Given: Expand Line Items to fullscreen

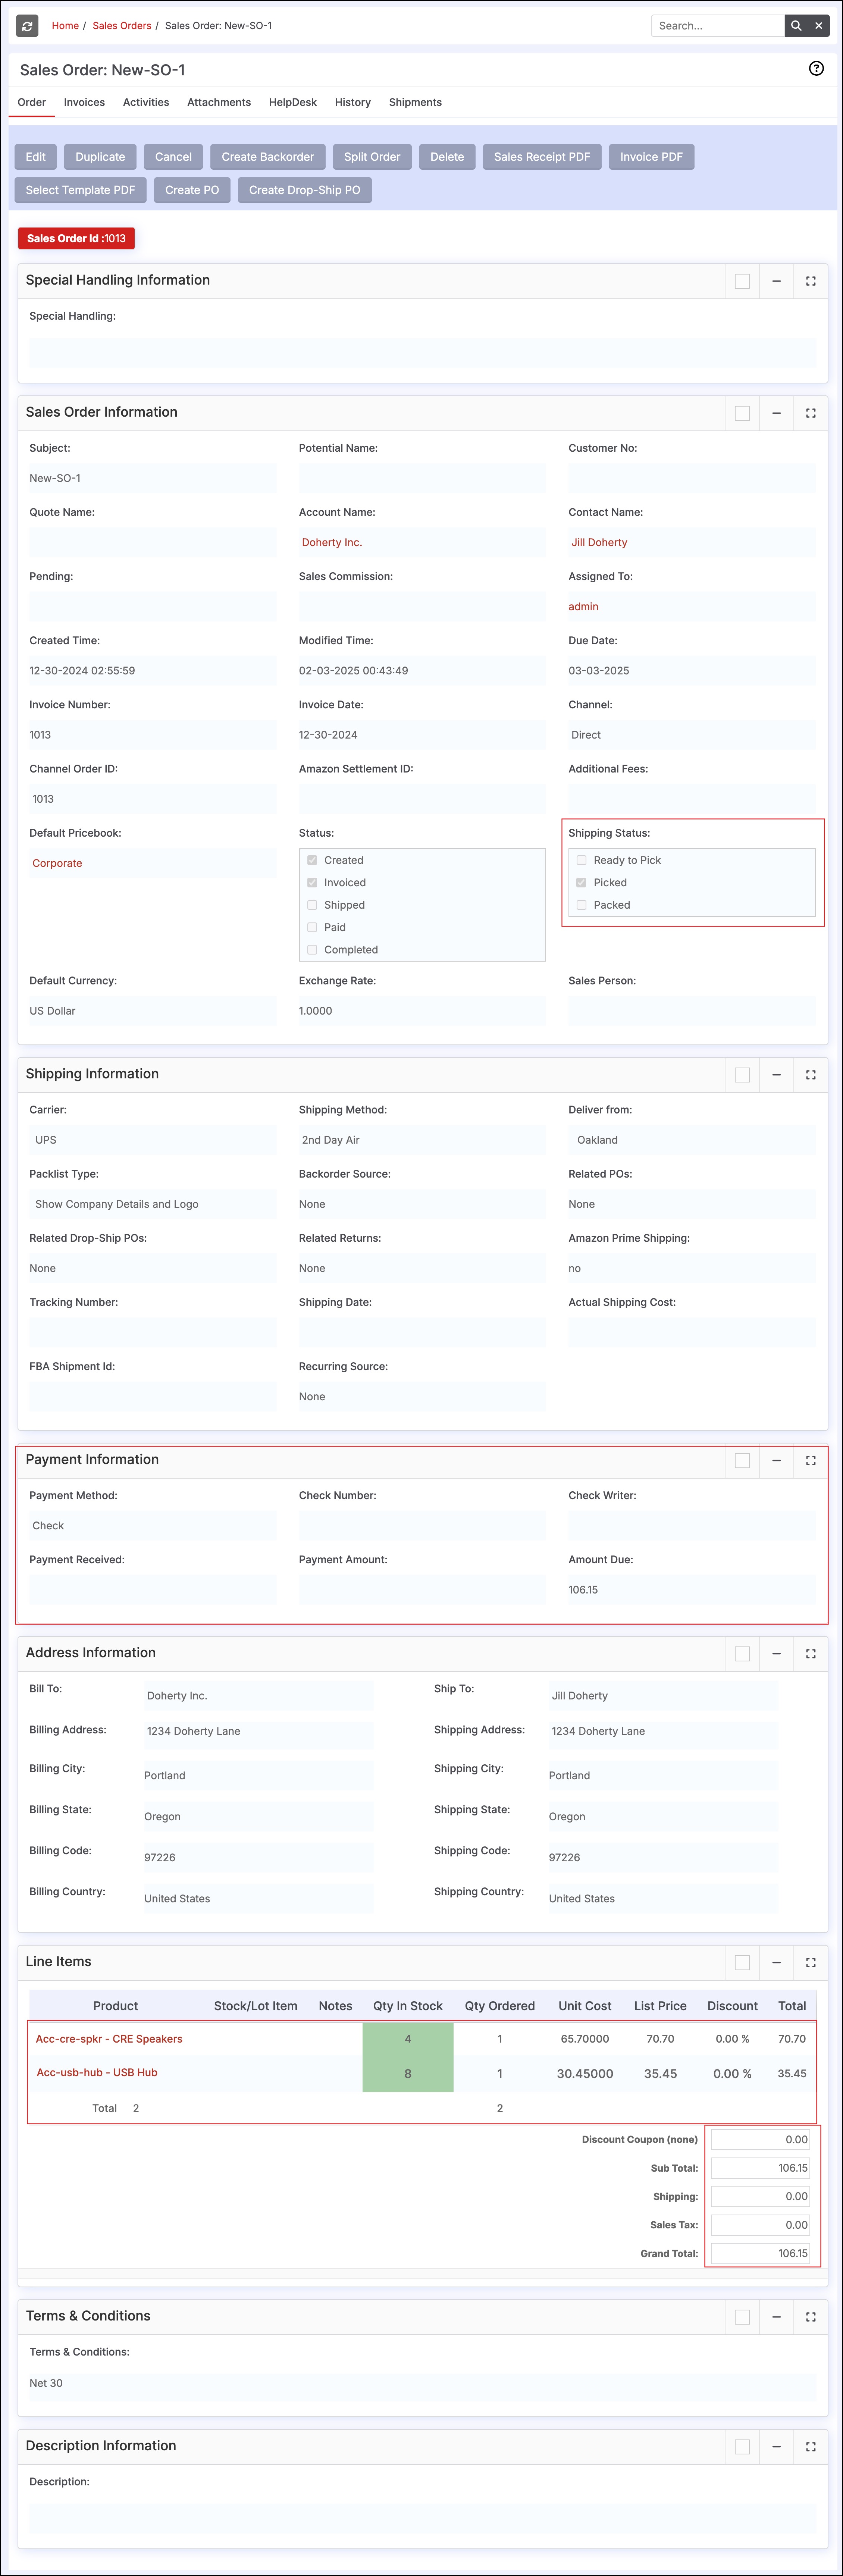Looking at the screenshot, I should 811,1963.
